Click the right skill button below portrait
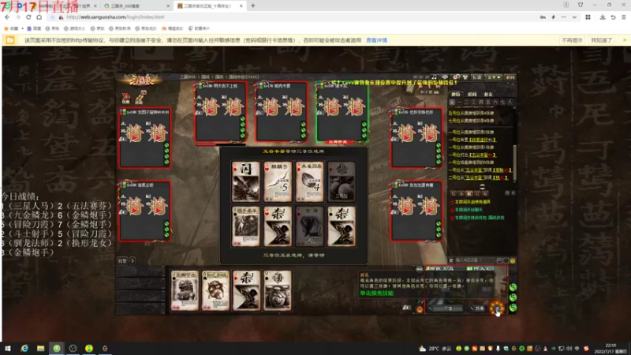 pyautogui.click(x=477, y=308)
